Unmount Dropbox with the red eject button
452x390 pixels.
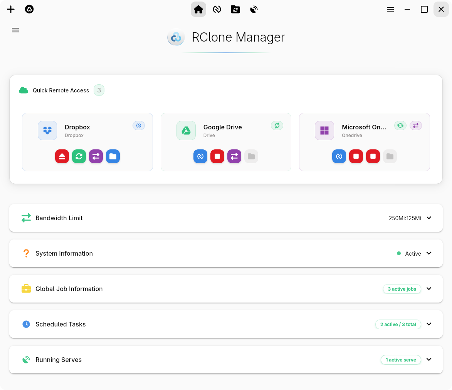[62, 156]
